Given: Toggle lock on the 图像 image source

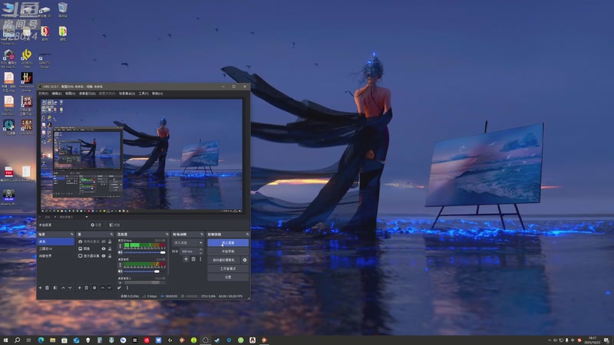Looking at the screenshot, I should pyautogui.click(x=110, y=248).
